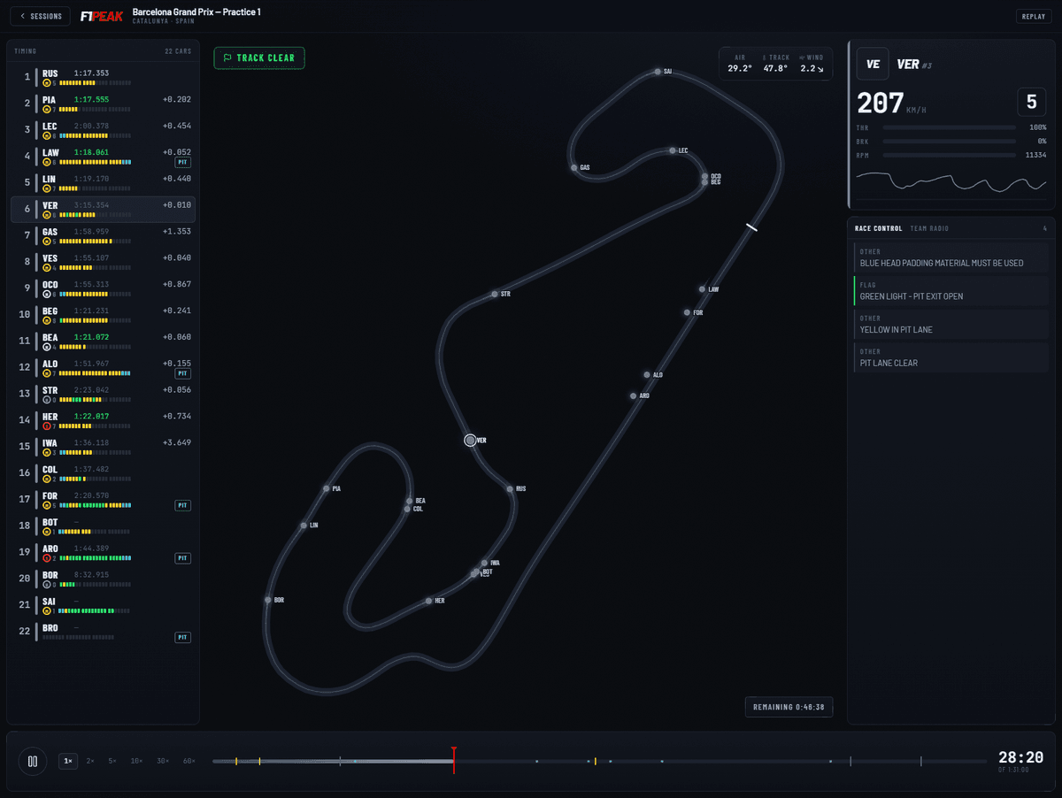This screenshot has width=1062, height=798.
Task: Pause playback with the pause button
Action: tap(33, 761)
